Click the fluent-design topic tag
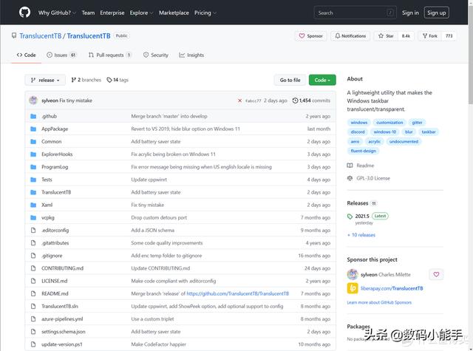Viewport: 473px width, 351px height. pos(363,151)
